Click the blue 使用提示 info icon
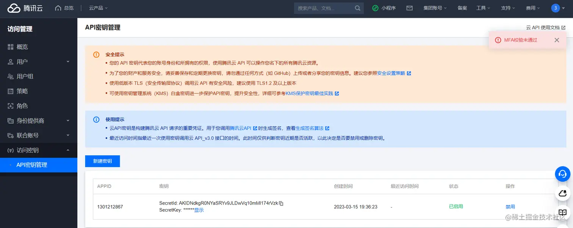The height and width of the screenshot is (228, 573). pyautogui.click(x=96, y=120)
